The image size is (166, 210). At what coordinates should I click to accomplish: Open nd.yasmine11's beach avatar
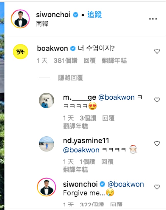[x=46, y=144]
